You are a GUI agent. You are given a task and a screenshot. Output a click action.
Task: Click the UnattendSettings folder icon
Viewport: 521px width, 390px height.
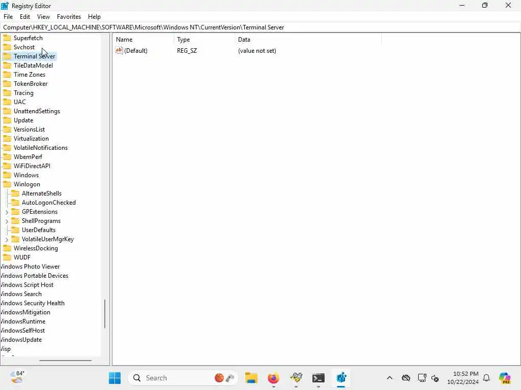(7, 111)
